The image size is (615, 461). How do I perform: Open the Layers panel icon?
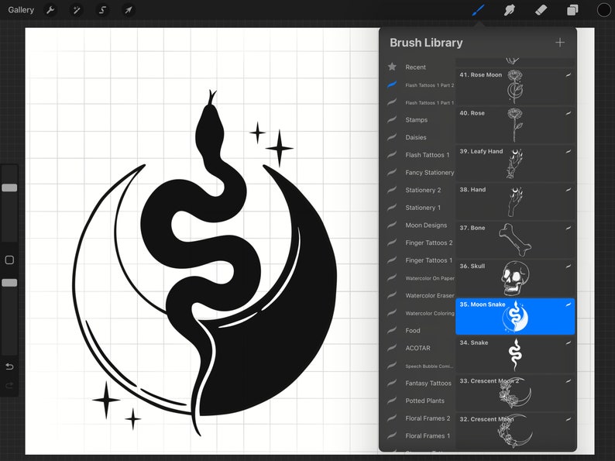tap(572, 10)
